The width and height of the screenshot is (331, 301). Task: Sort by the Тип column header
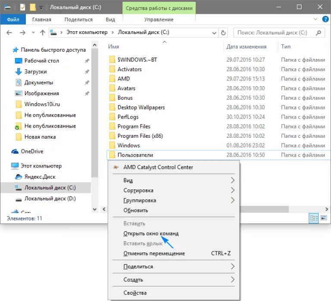(286, 47)
